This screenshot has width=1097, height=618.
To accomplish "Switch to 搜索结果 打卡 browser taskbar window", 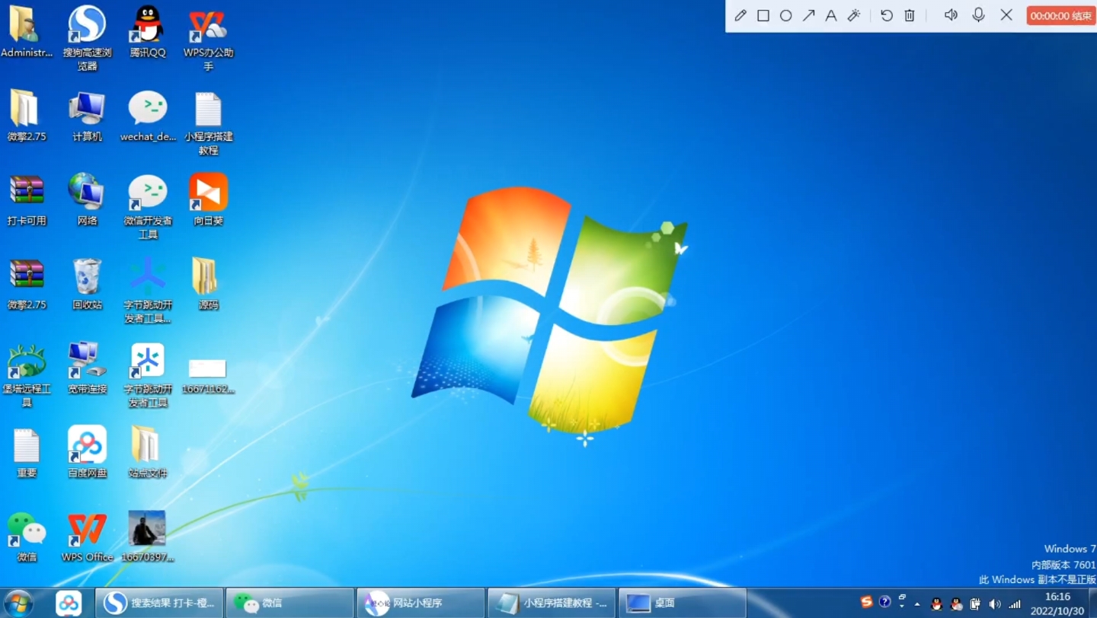I will pyautogui.click(x=159, y=603).
